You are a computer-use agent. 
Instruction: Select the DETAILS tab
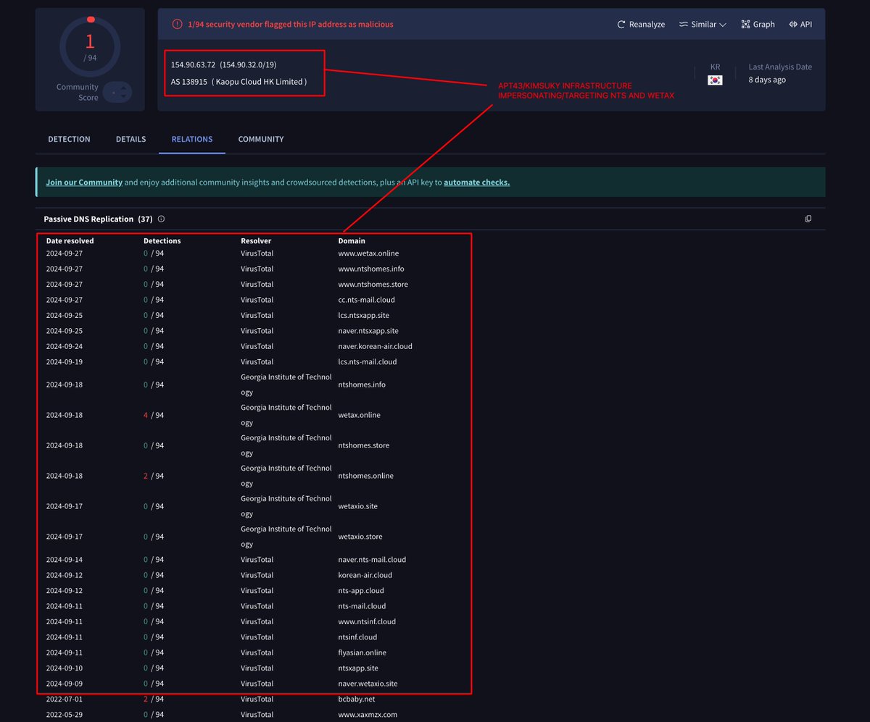tap(130, 139)
